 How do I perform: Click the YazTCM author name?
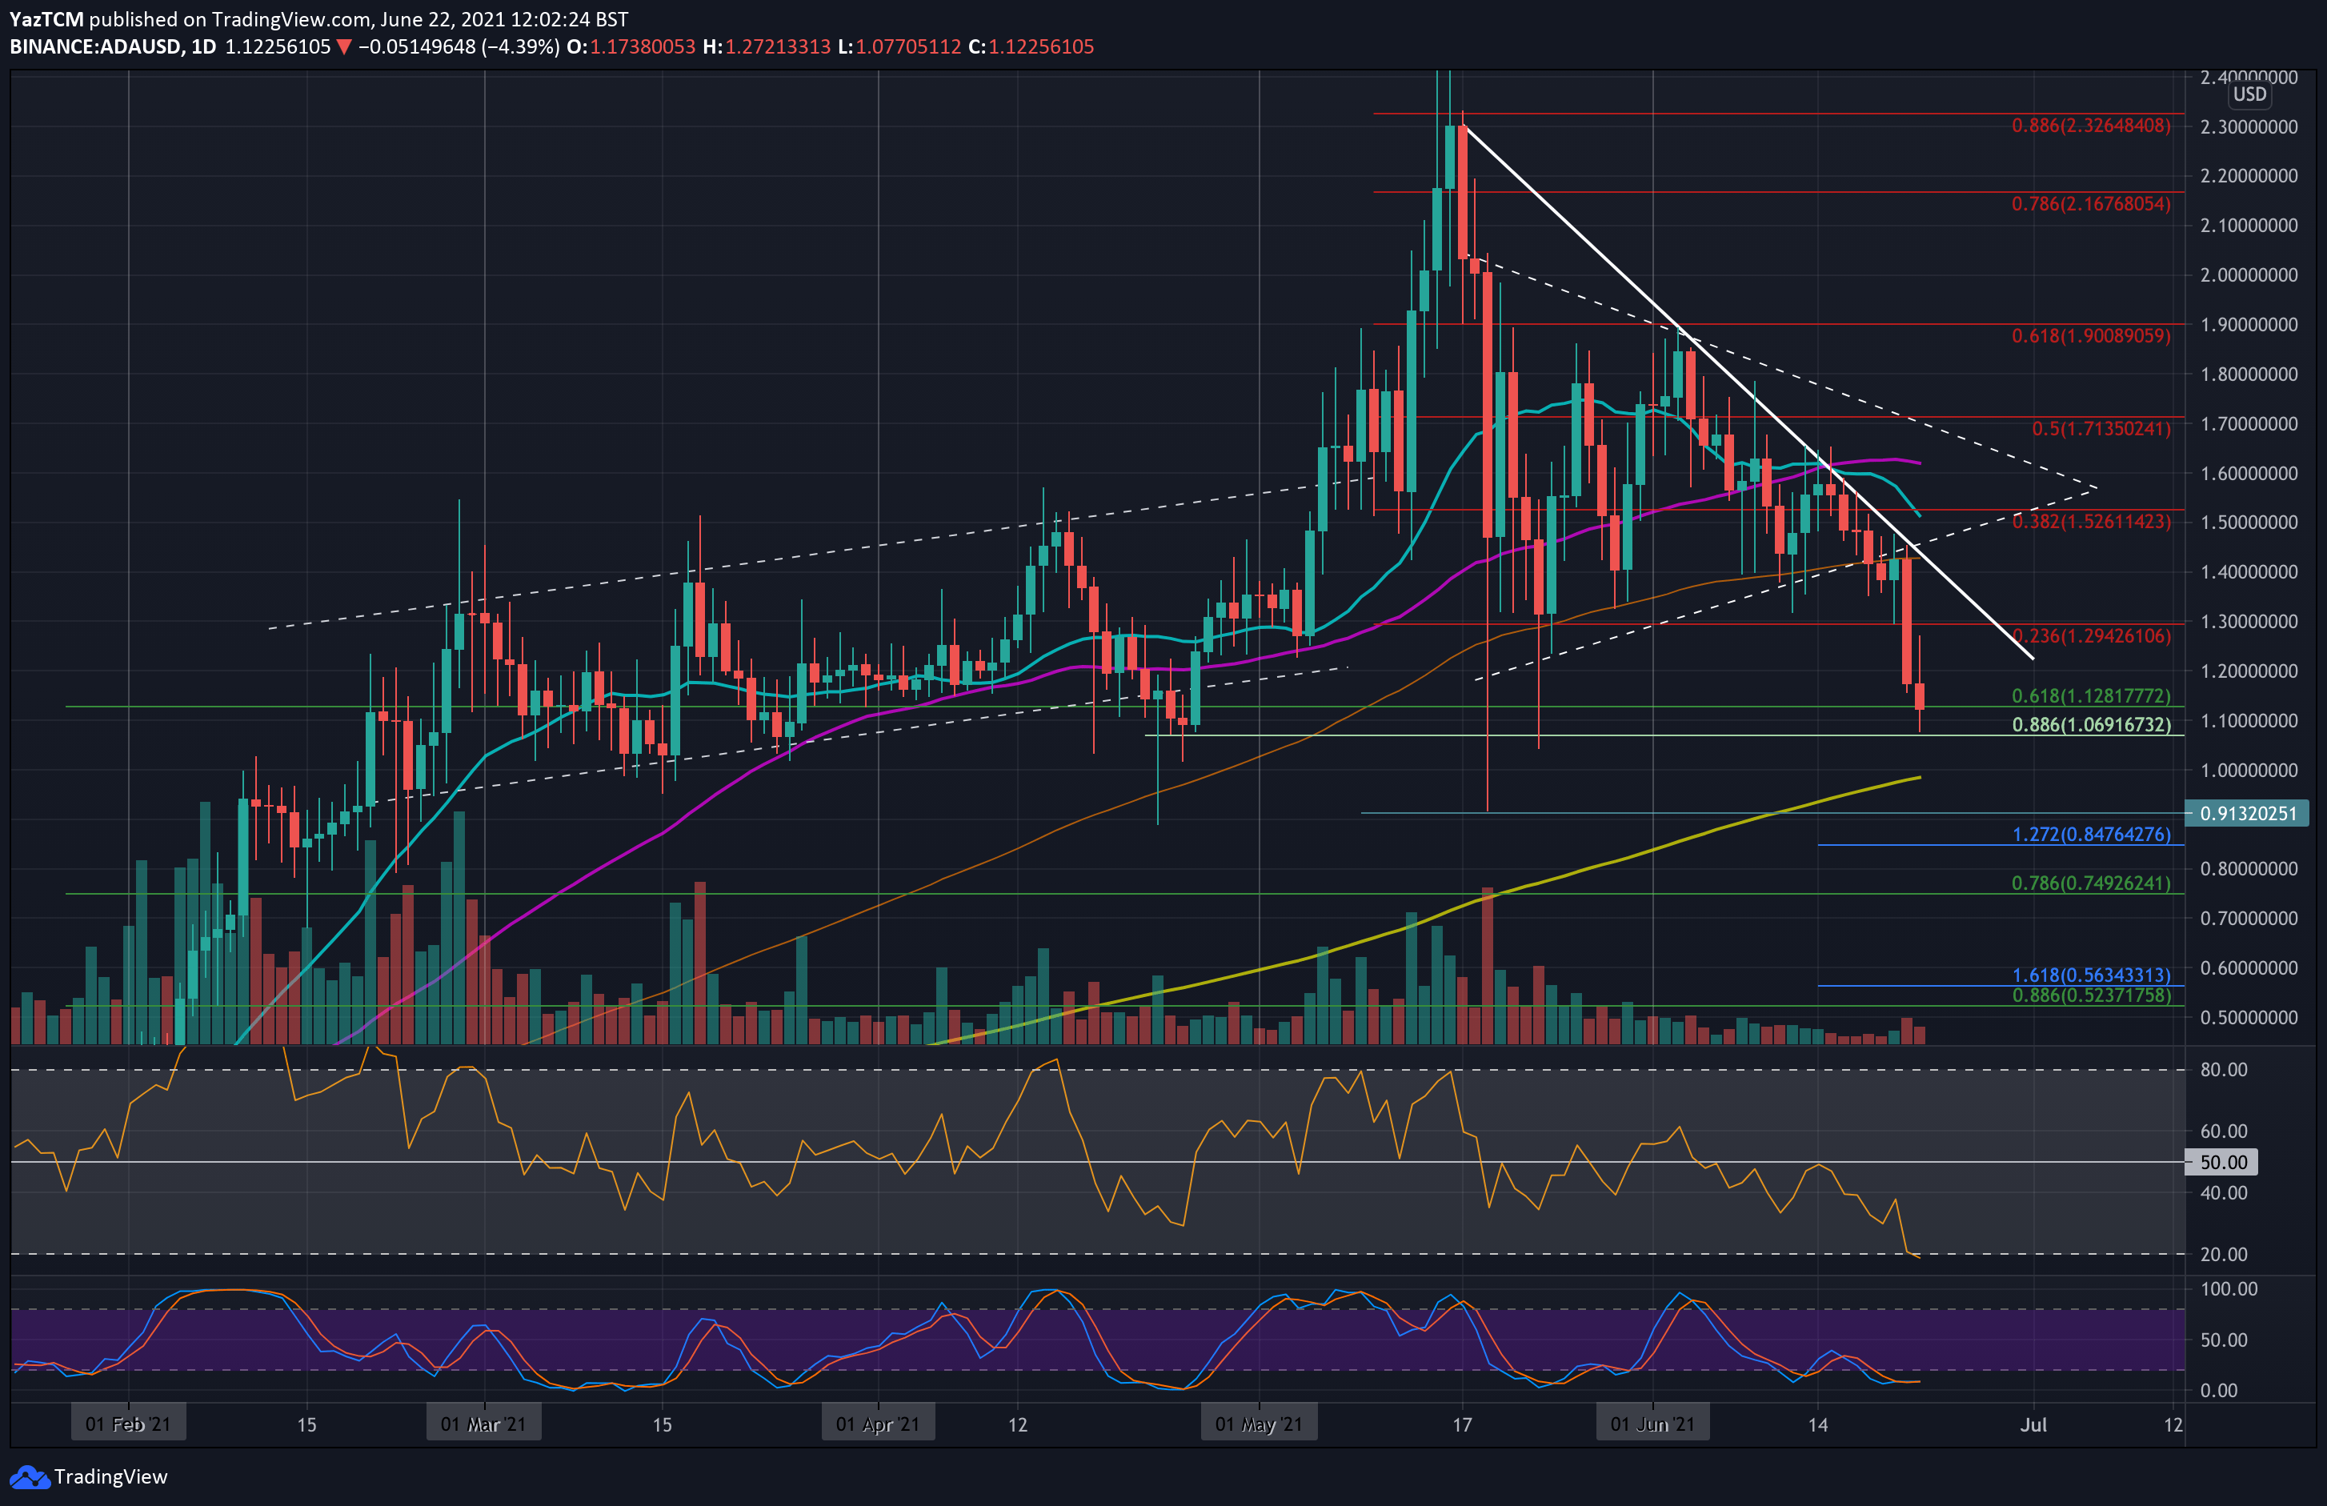click(46, 19)
